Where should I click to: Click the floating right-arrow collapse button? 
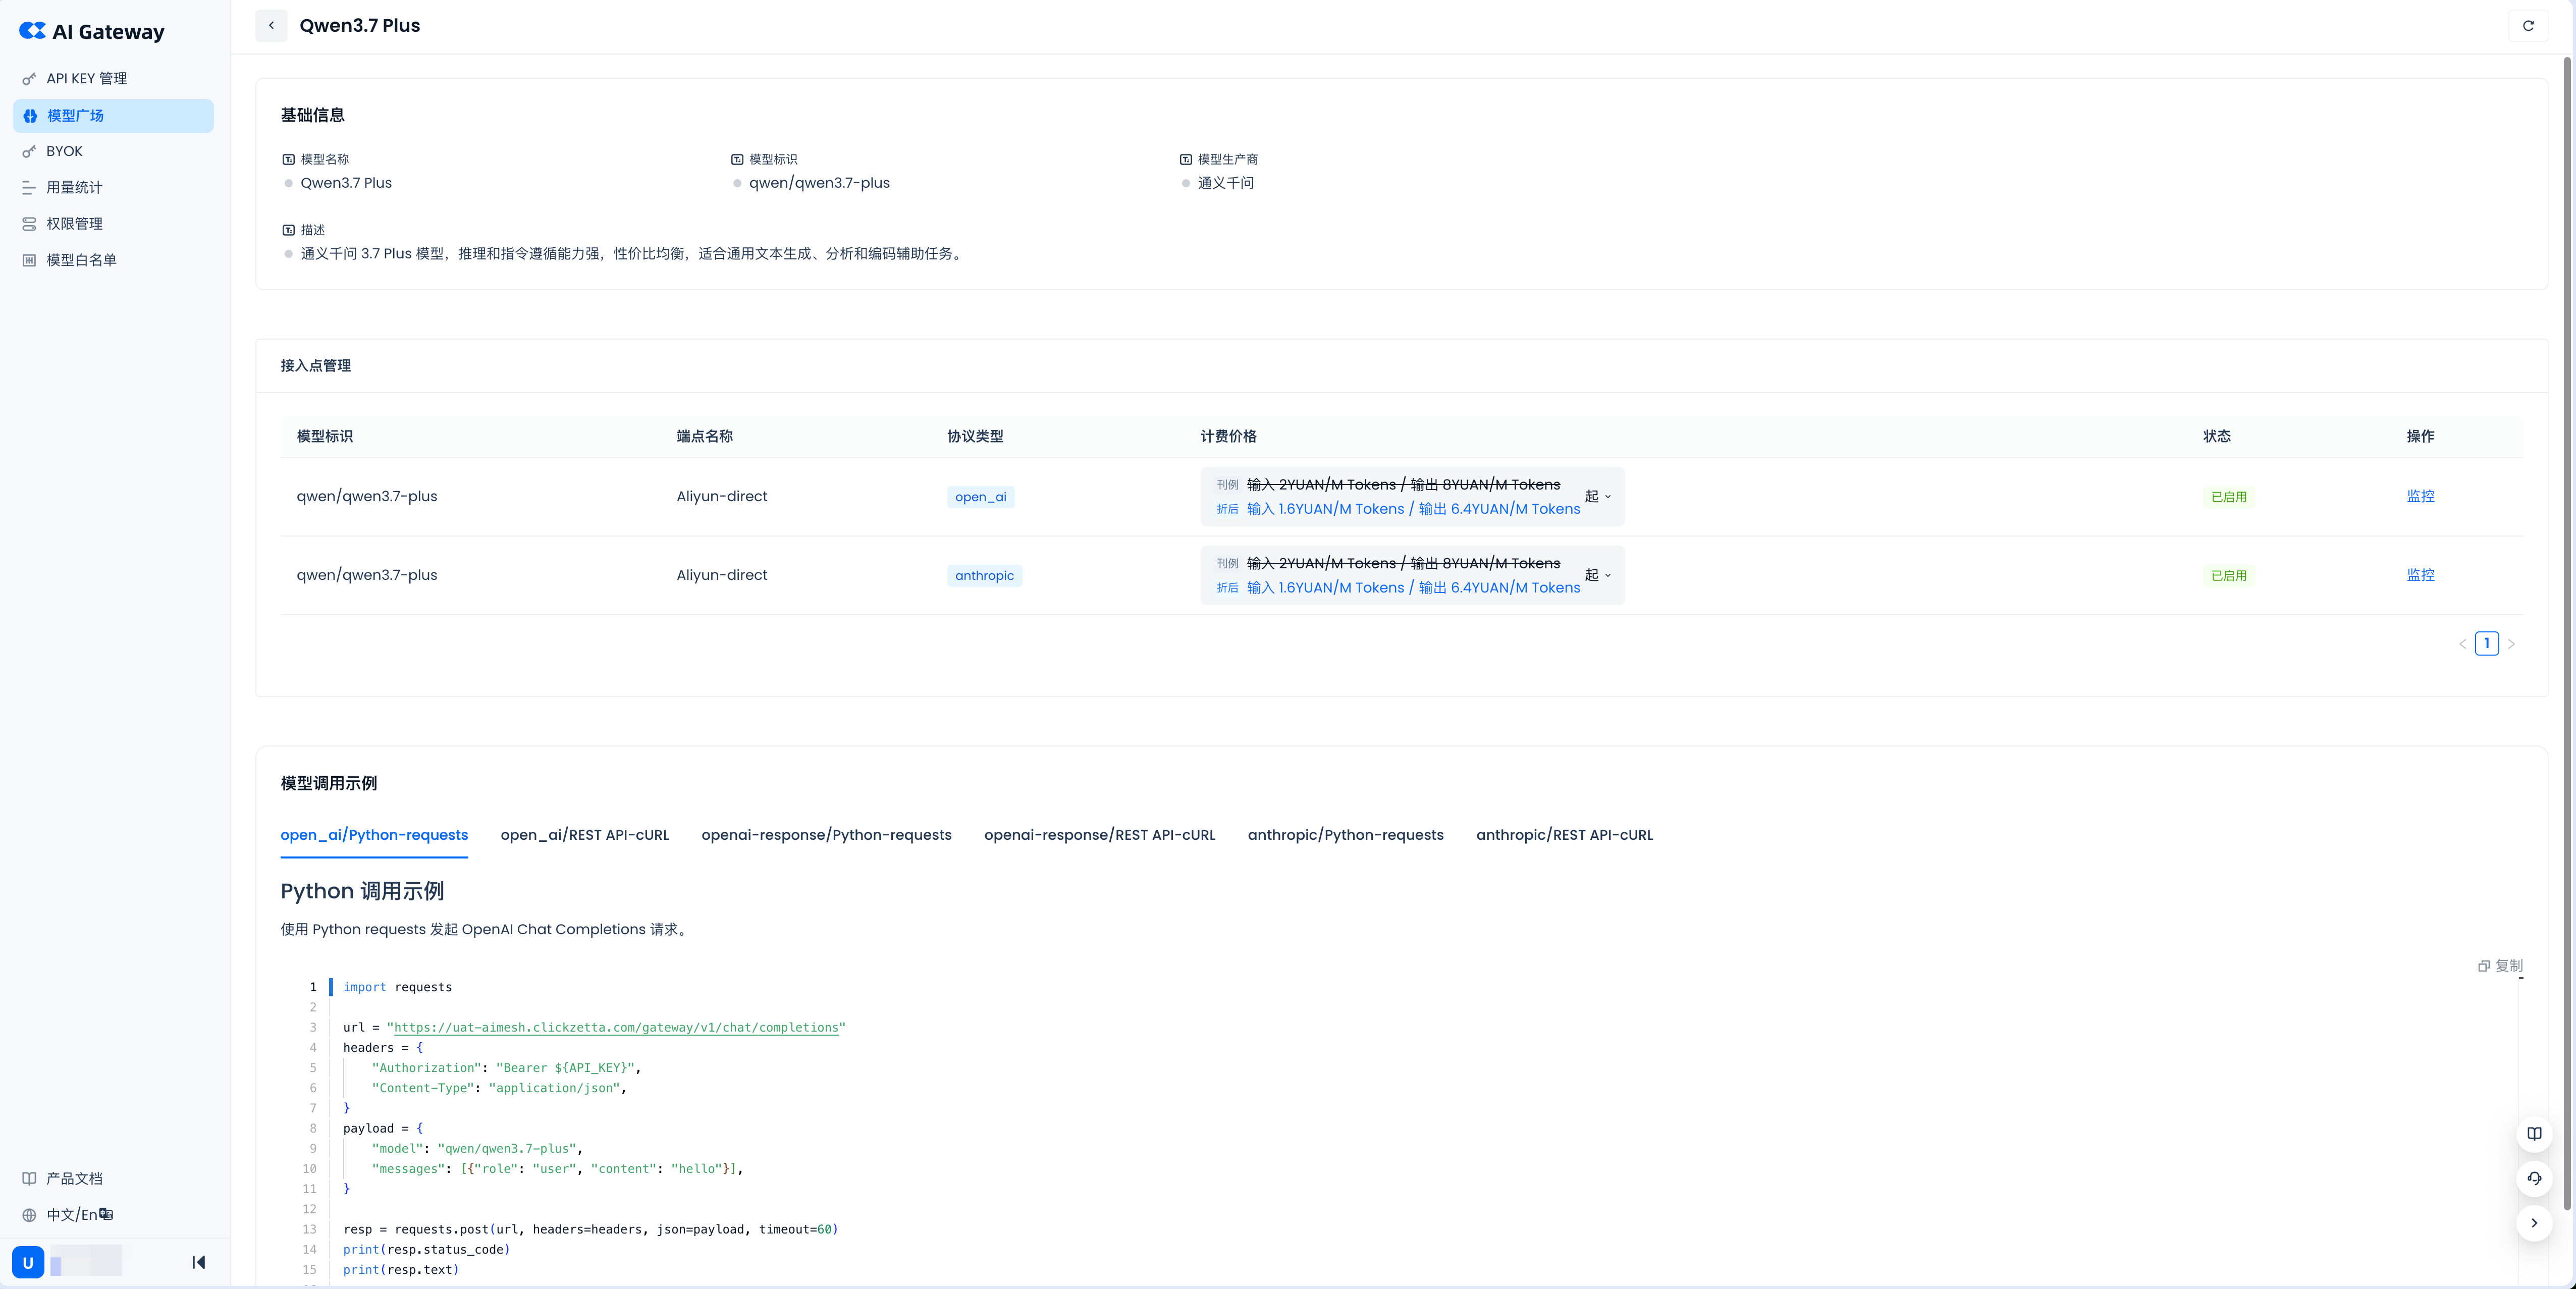(x=2534, y=1223)
